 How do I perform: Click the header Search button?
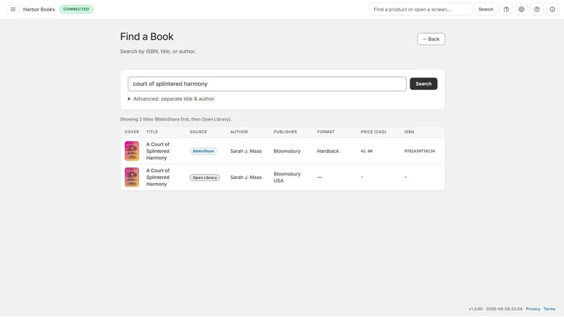pyautogui.click(x=486, y=9)
